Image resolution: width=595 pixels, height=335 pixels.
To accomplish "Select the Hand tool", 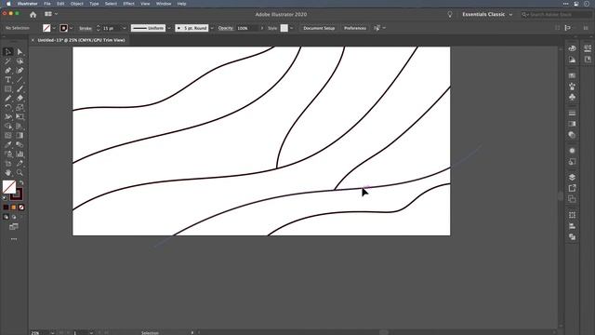I will 8,172.
